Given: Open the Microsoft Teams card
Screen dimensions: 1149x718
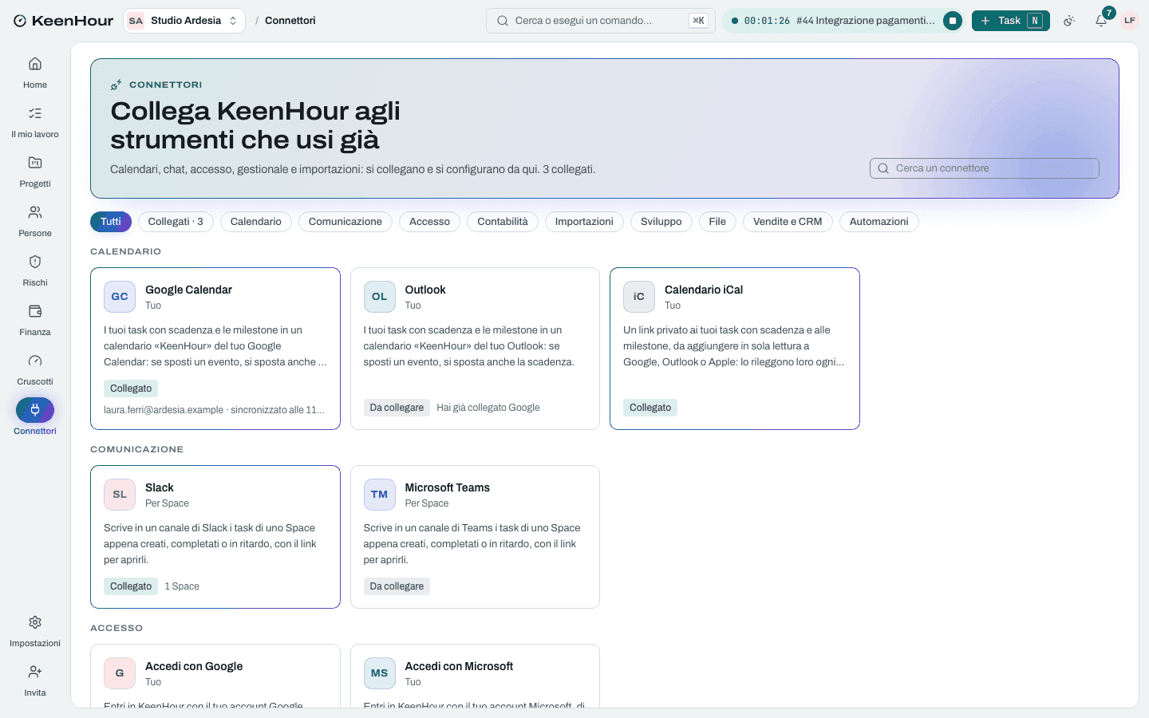Looking at the screenshot, I should pyautogui.click(x=475, y=537).
